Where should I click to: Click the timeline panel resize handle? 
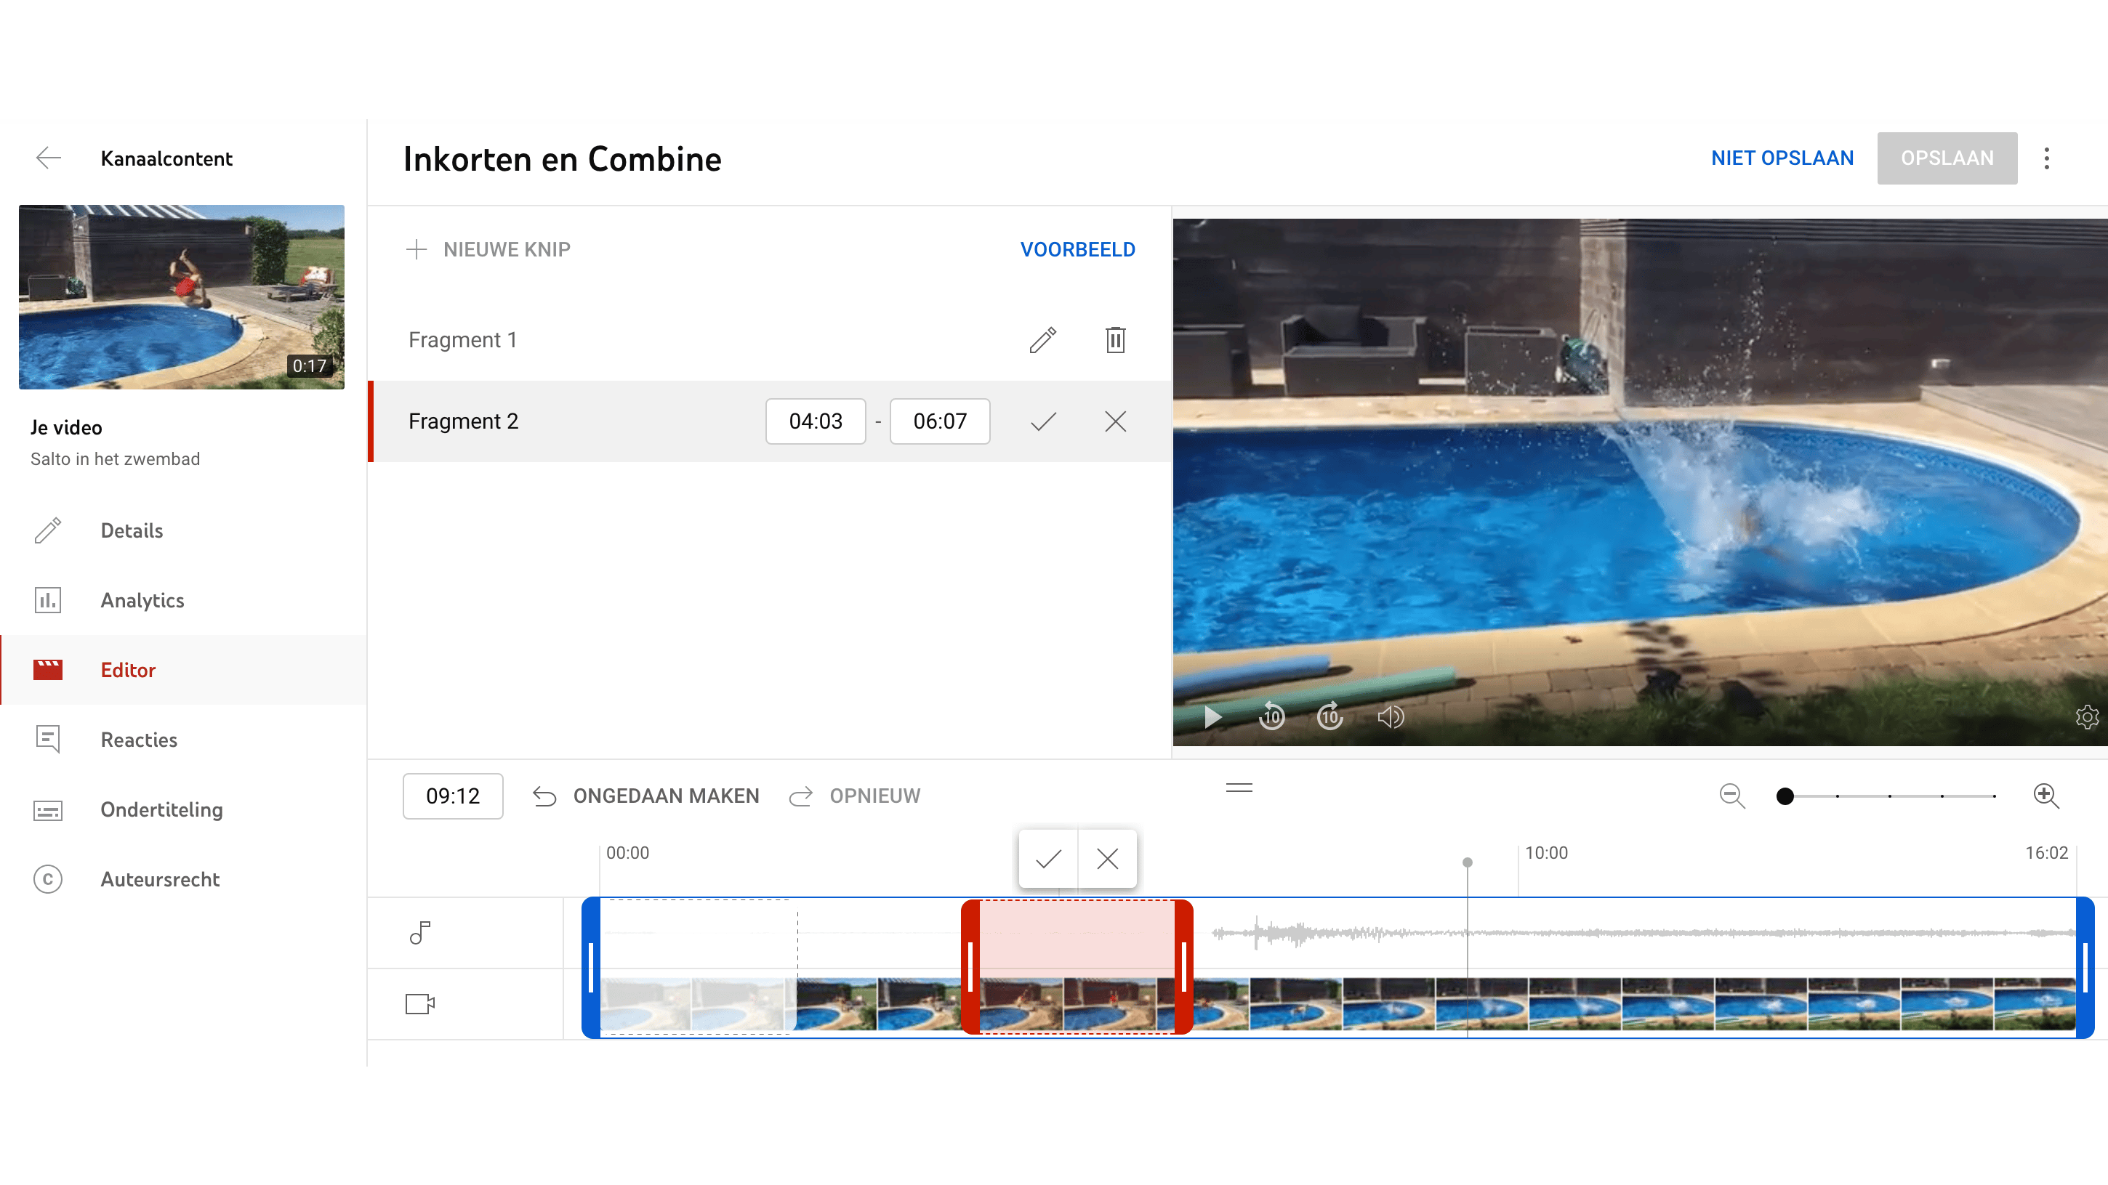tap(1239, 788)
